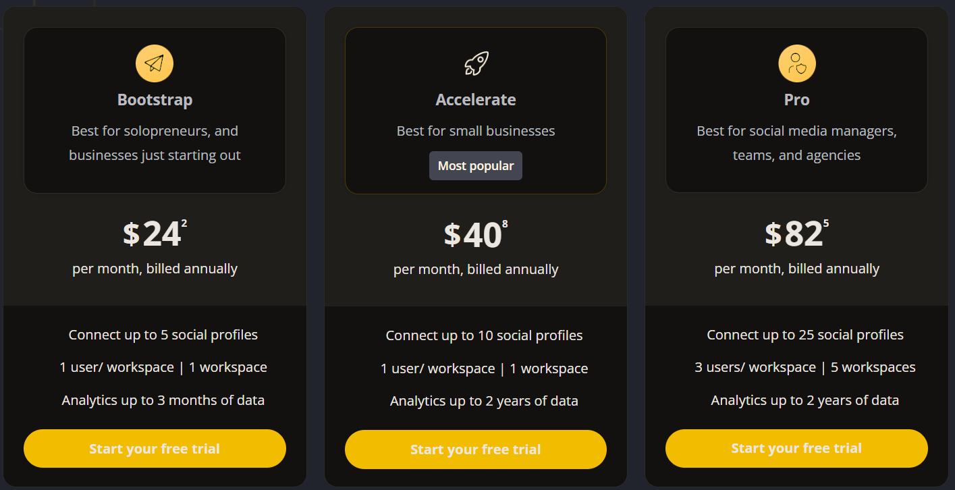Image resolution: width=955 pixels, height=490 pixels.
Task: Click 'Connect up to 5 social profiles'
Action: (163, 335)
